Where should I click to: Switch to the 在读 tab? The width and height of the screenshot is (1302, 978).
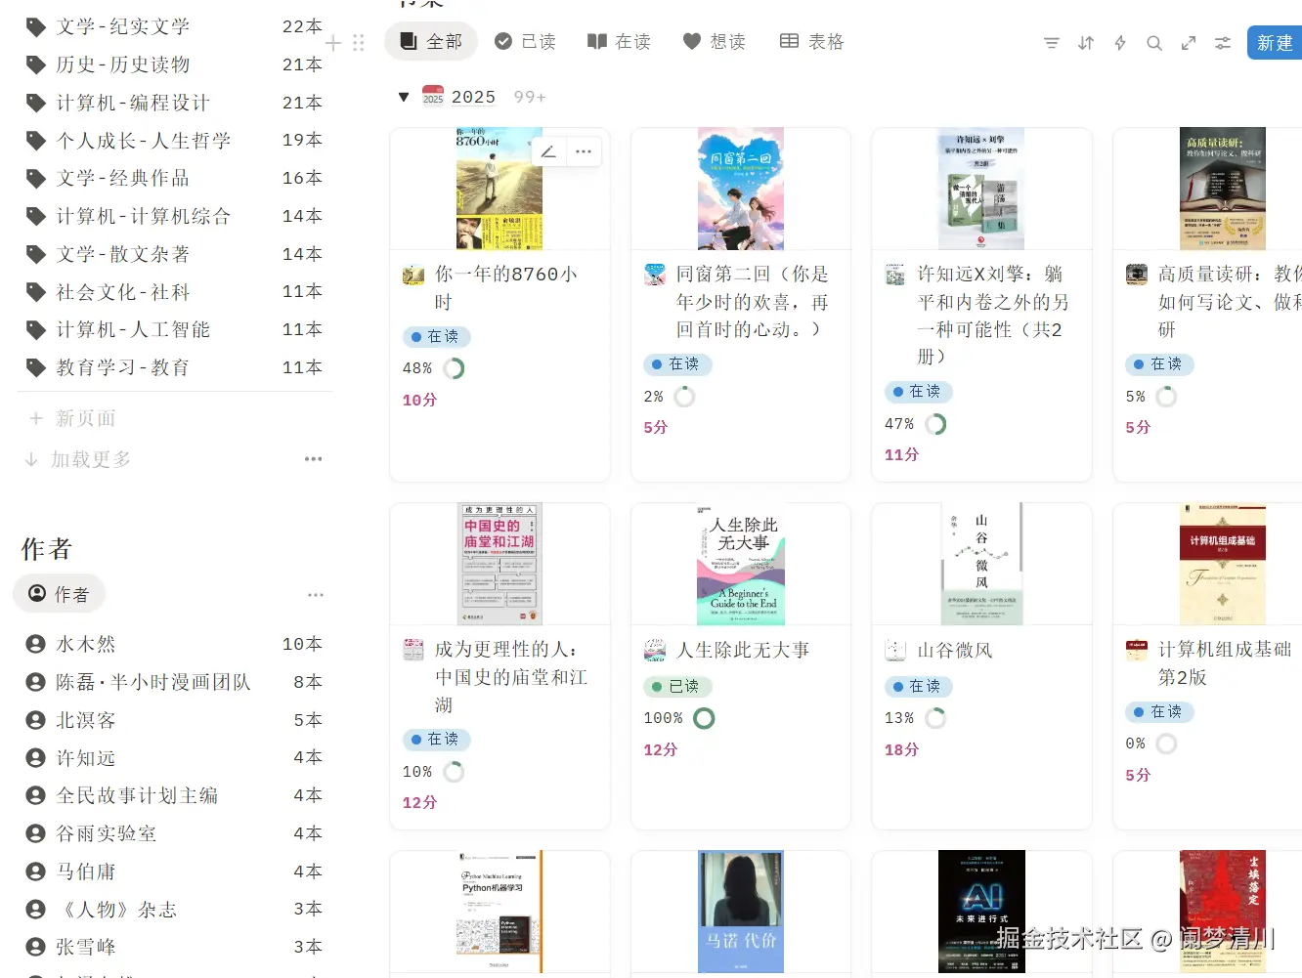pos(619,41)
